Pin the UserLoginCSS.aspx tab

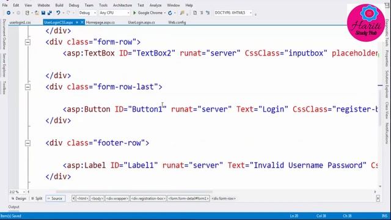(77, 23)
